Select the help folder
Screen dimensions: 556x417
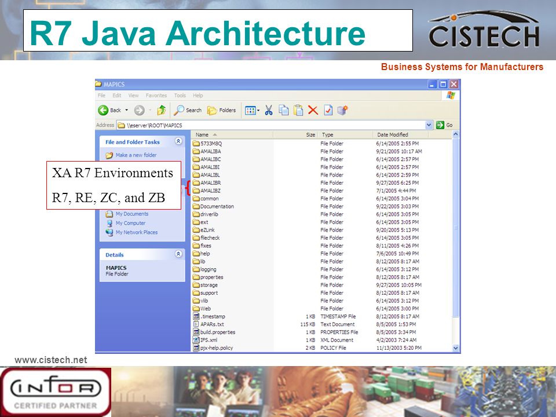201,254
